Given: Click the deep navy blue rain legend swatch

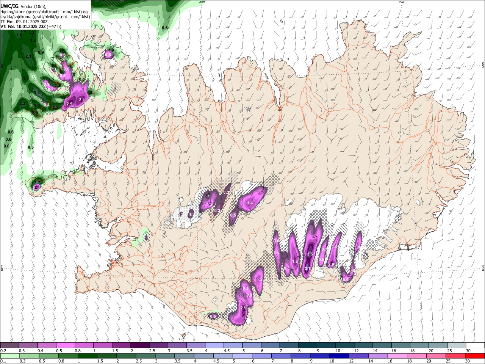Looking at the screenshot, I should tap(339, 356).
